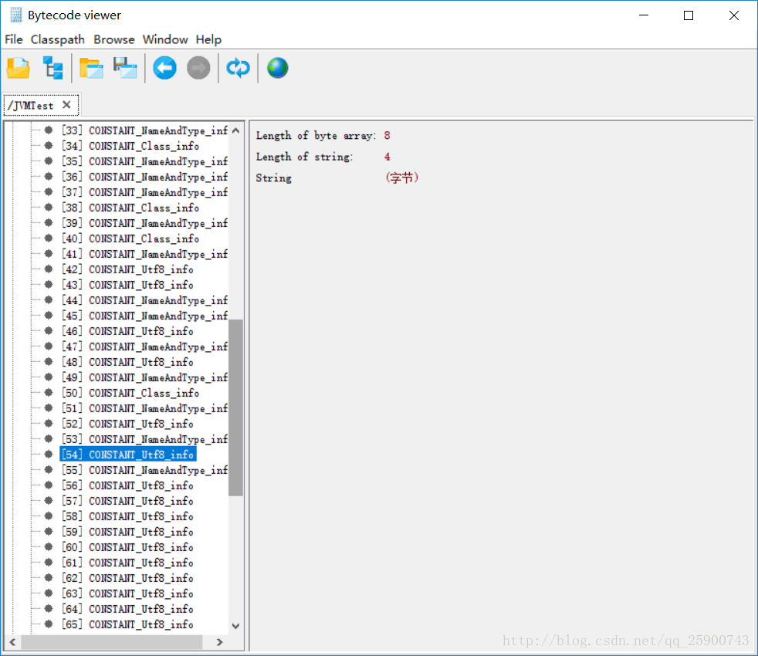Maximize the Bytecode viewer window

click(x=689, y=15)
